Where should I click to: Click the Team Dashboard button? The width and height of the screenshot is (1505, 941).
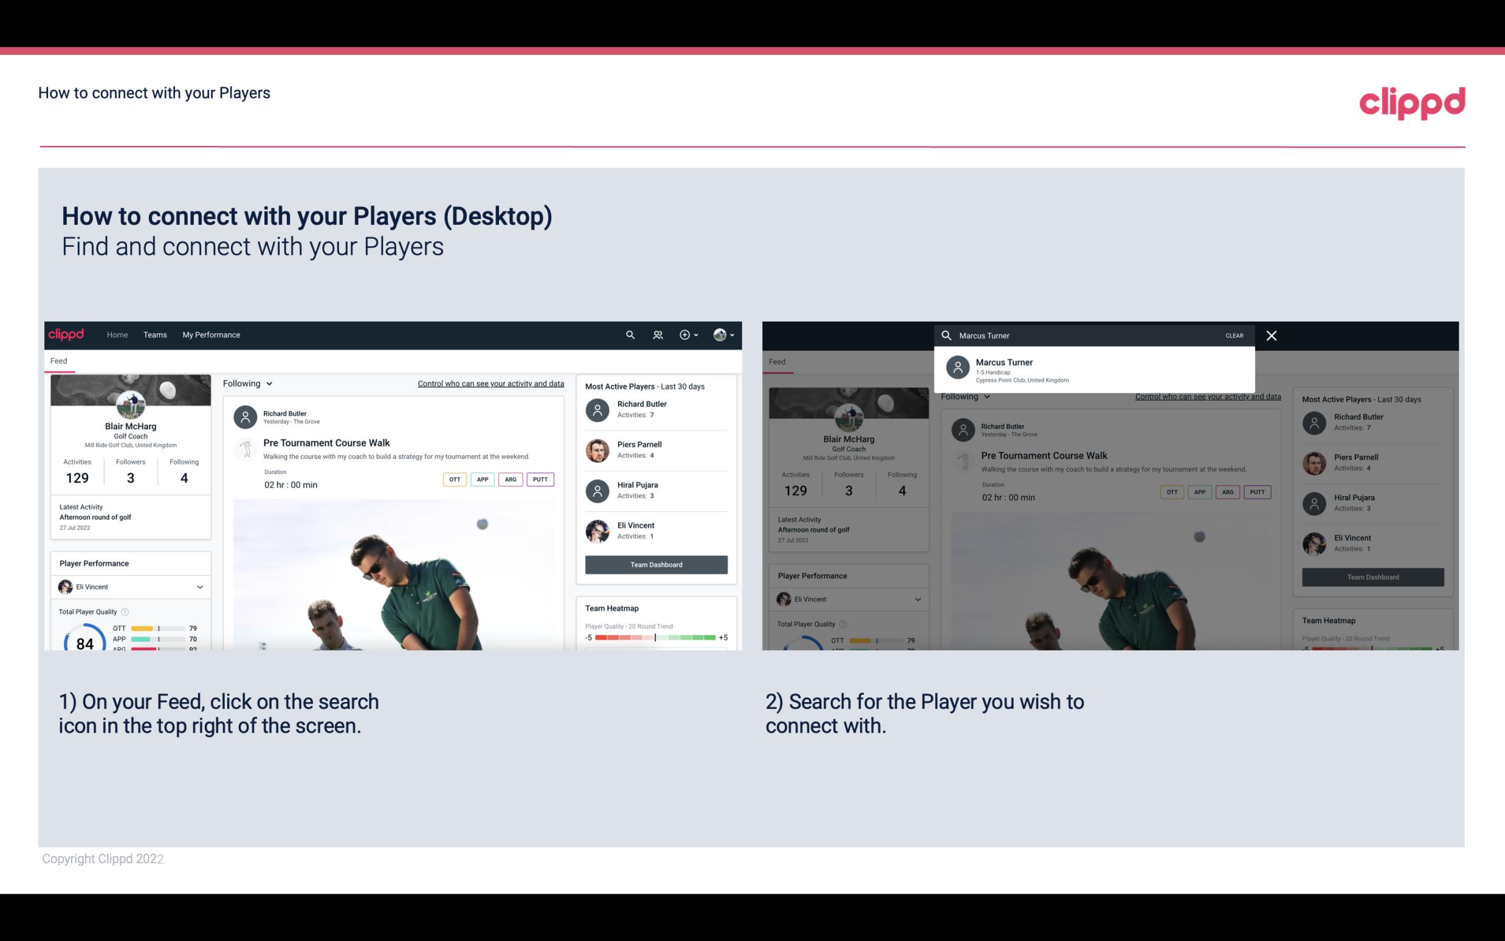click(x=655, y=564)
